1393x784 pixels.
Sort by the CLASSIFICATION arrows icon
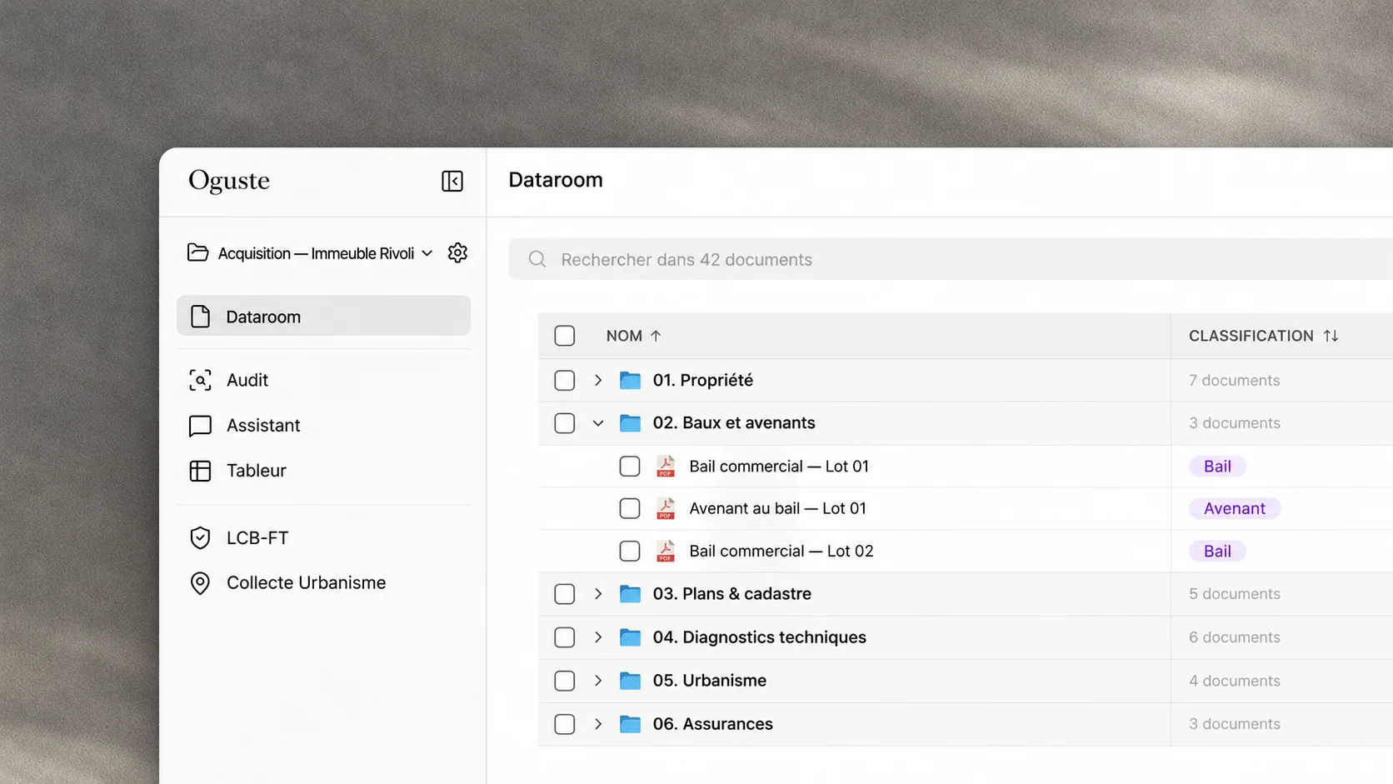(1331, 336)
